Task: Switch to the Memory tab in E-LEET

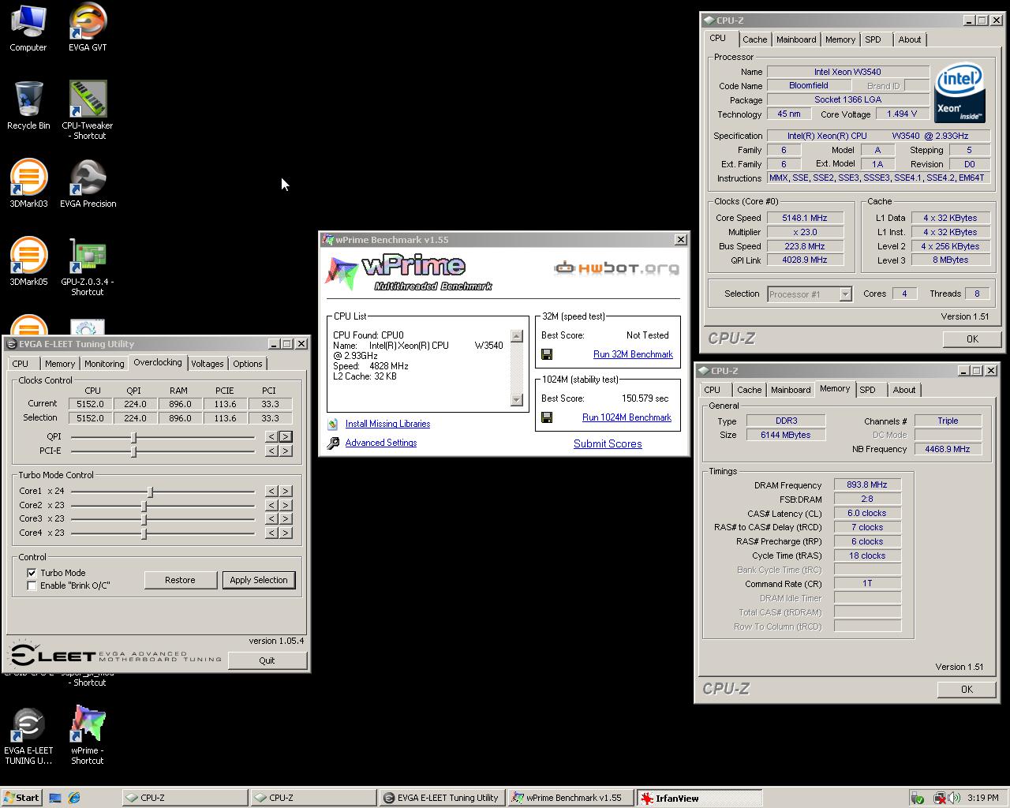Action: click(x=60, y=364)
